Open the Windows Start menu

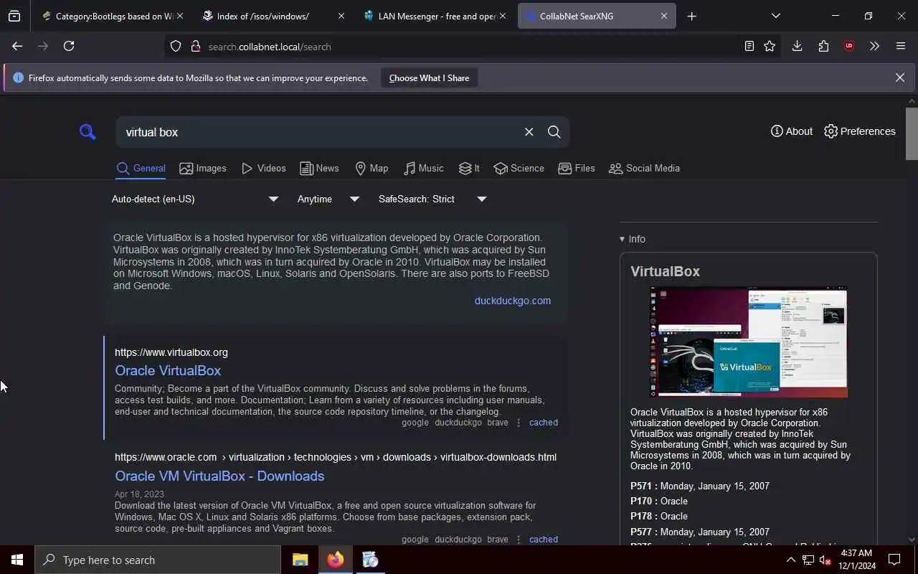(17, 560)
